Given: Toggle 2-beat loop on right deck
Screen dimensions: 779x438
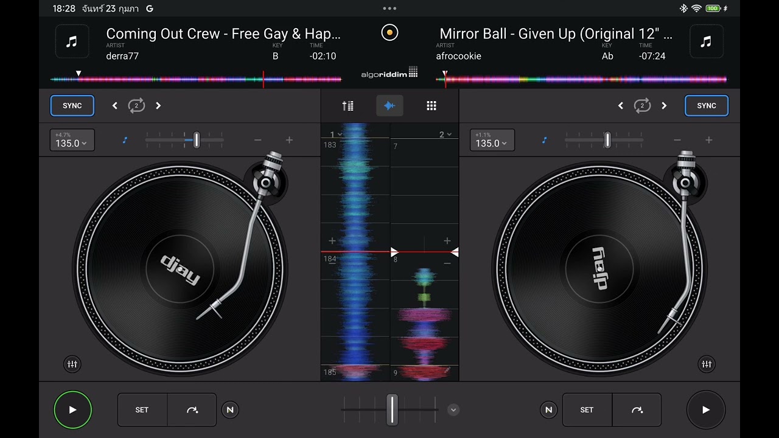Looking at the screenshot, I should coord(642,106).
